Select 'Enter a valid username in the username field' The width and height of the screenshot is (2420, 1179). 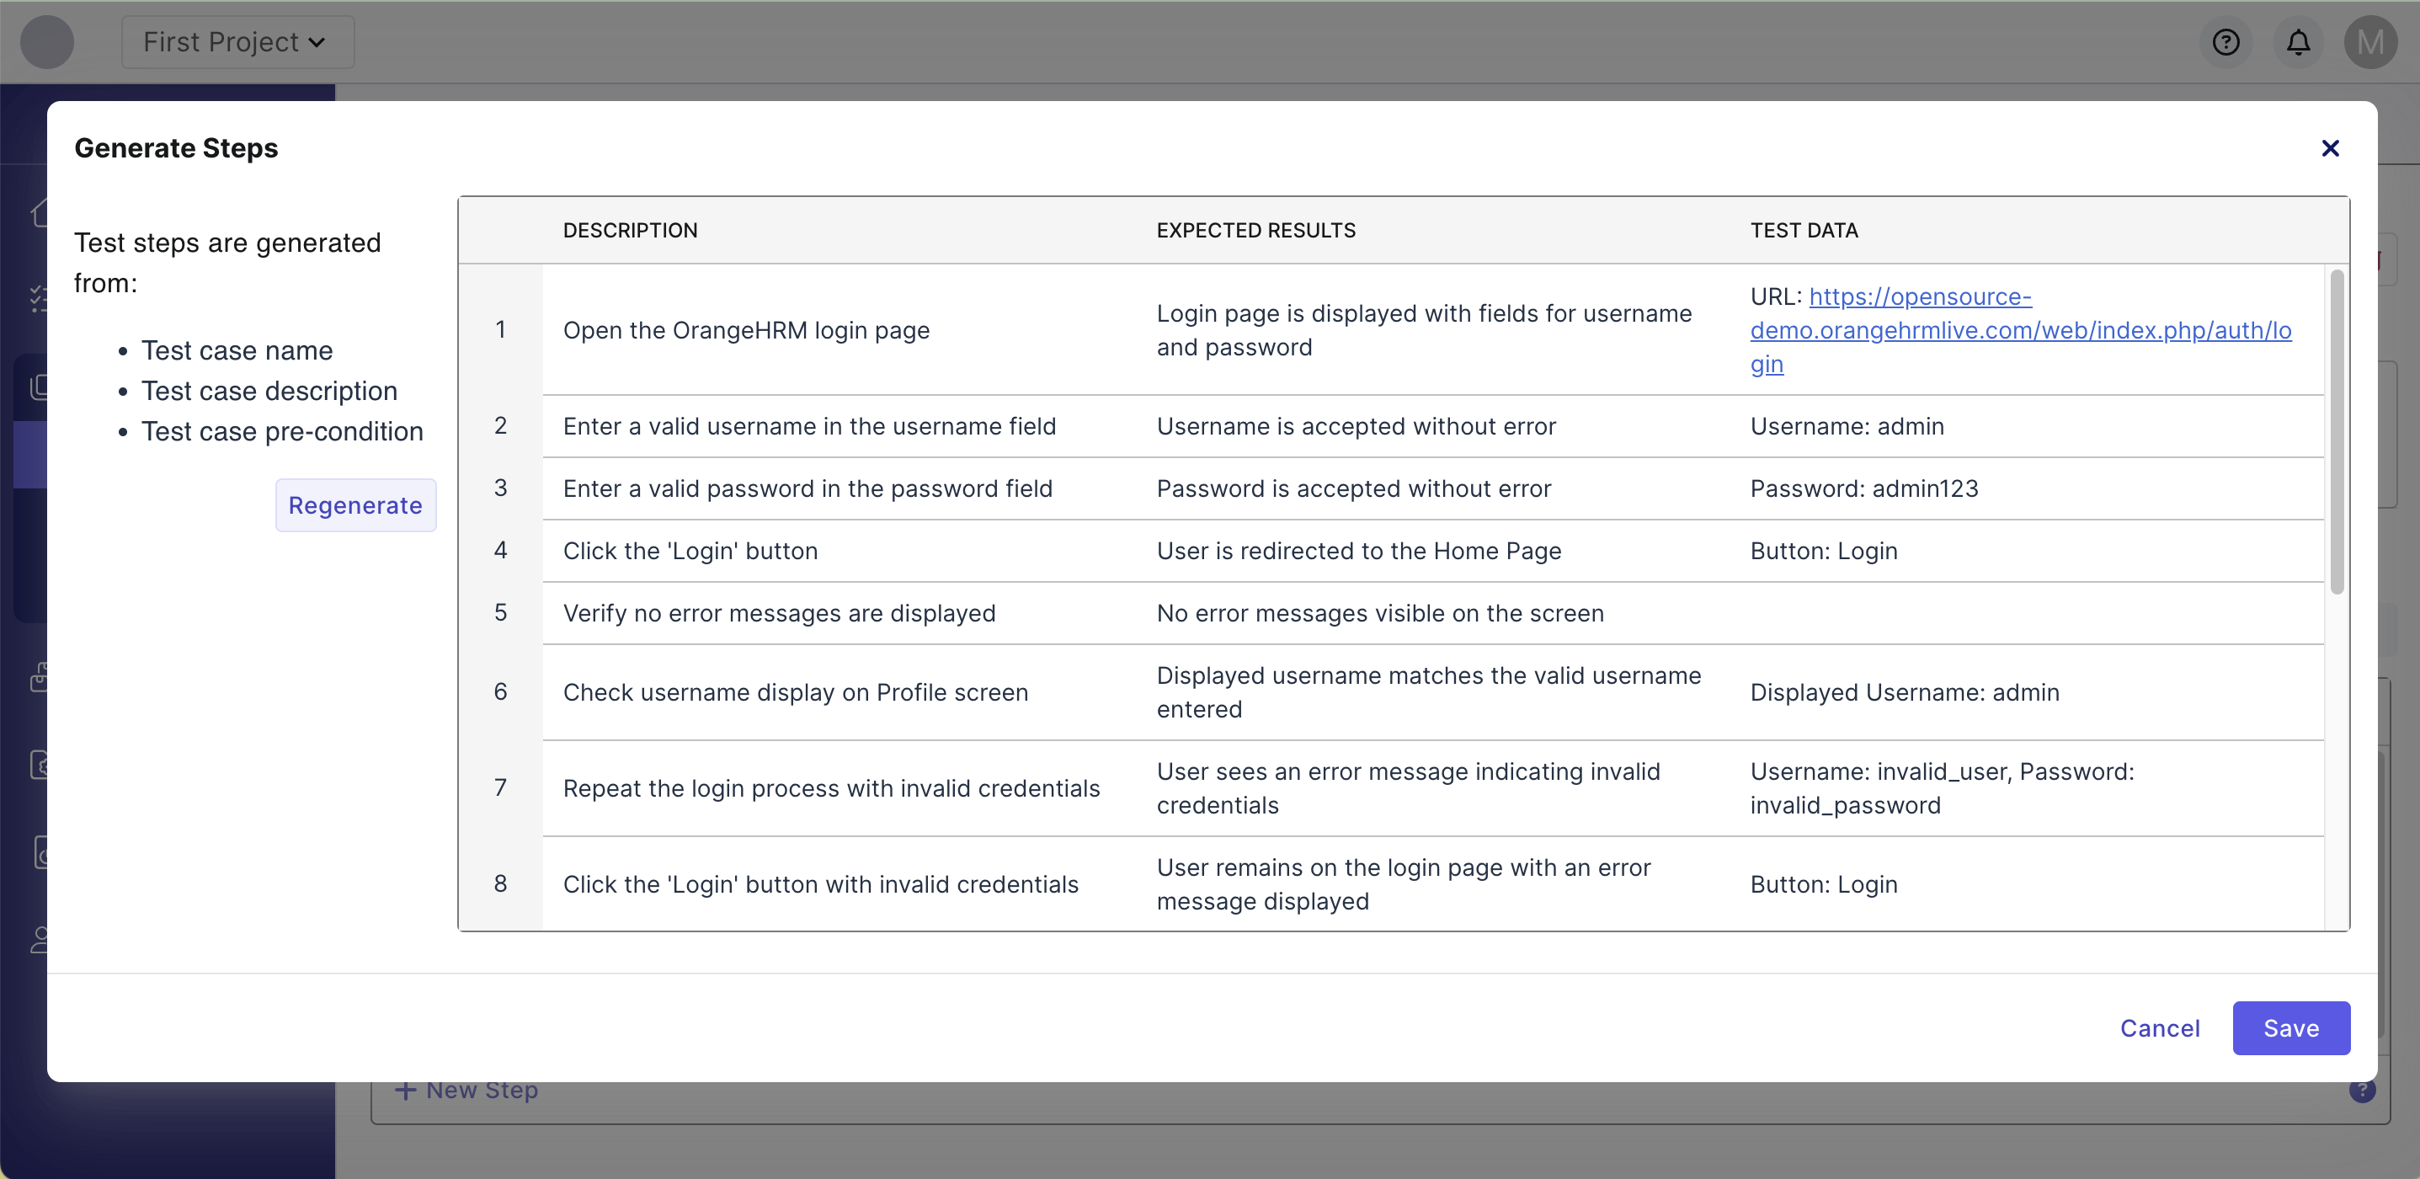tap(809, 426)
